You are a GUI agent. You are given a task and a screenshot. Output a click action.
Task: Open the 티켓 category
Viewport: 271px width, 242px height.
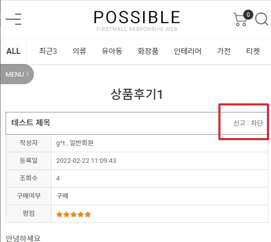[x=253, y=51]
